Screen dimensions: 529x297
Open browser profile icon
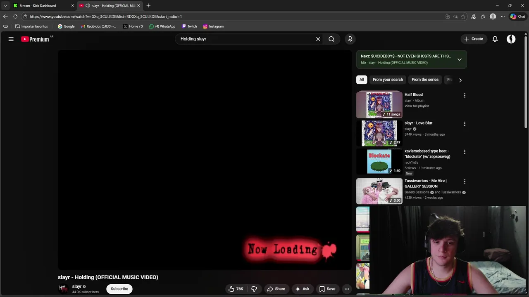tap(493, 16)
